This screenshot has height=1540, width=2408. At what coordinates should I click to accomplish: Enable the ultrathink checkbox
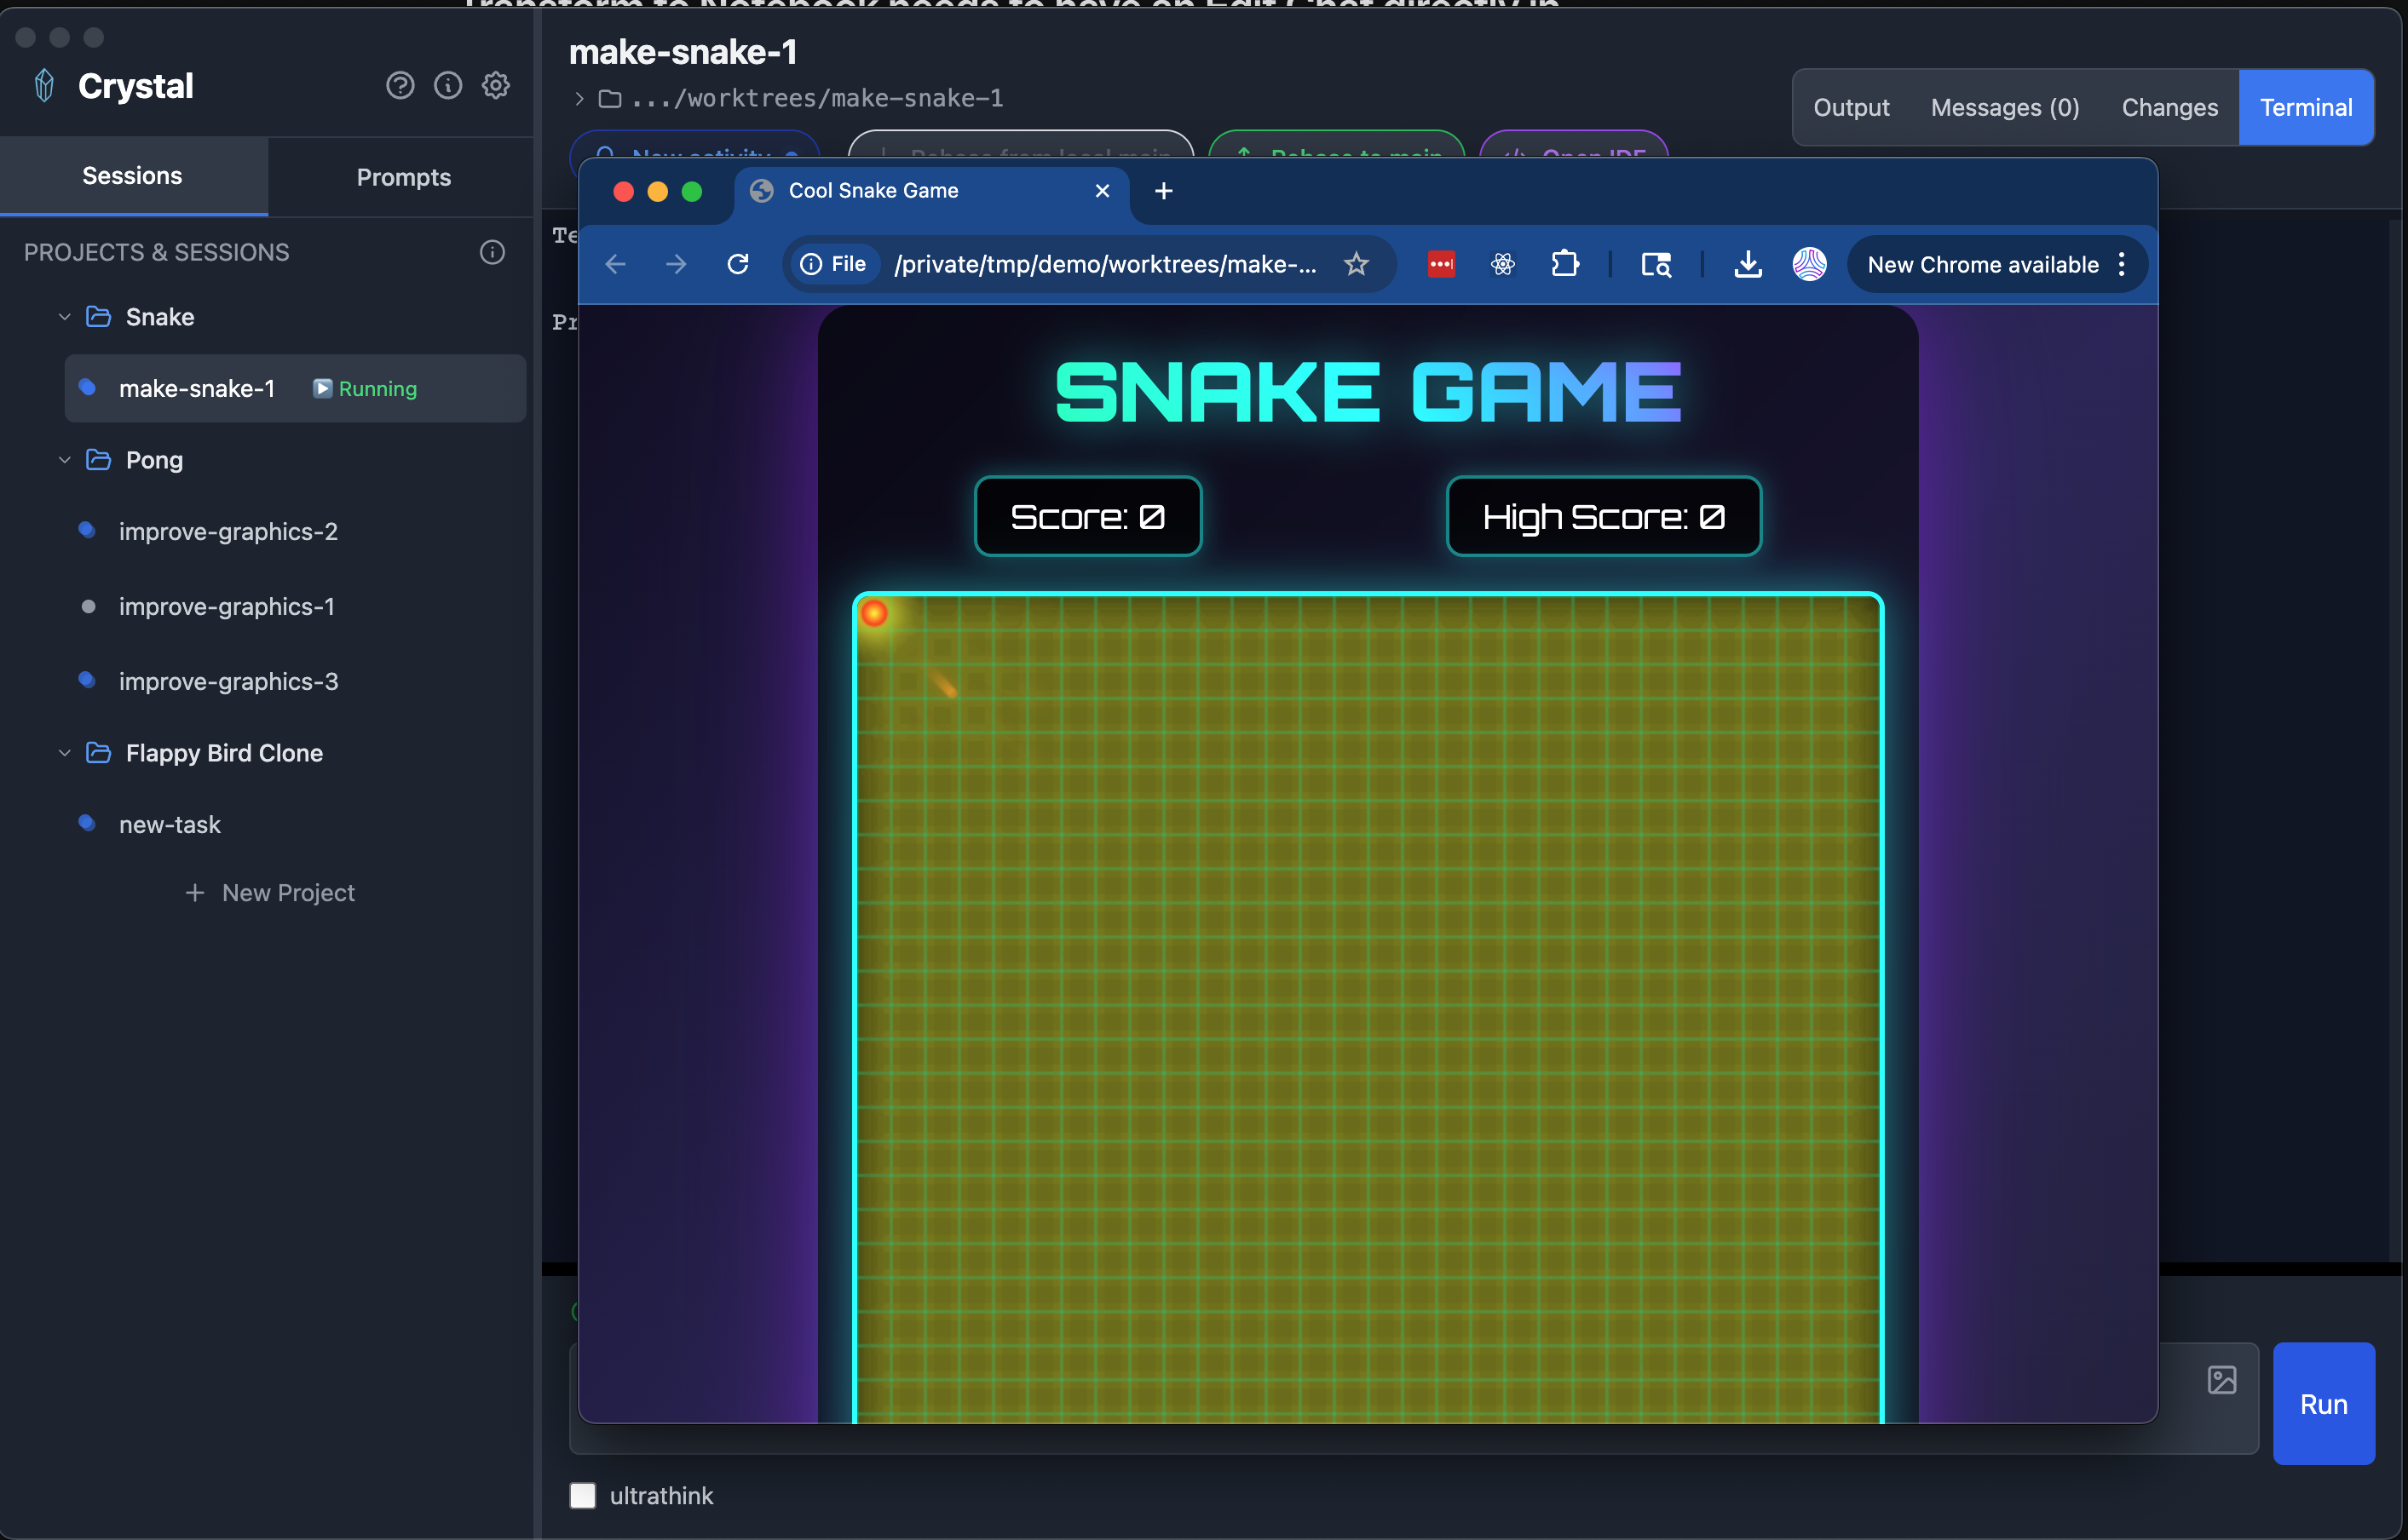coord(582,1495)
